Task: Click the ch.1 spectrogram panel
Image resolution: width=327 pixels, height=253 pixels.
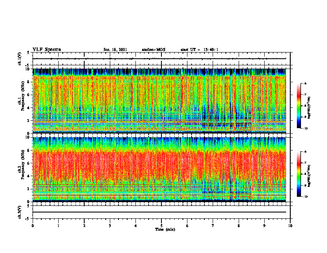Action: click(159, 101)
